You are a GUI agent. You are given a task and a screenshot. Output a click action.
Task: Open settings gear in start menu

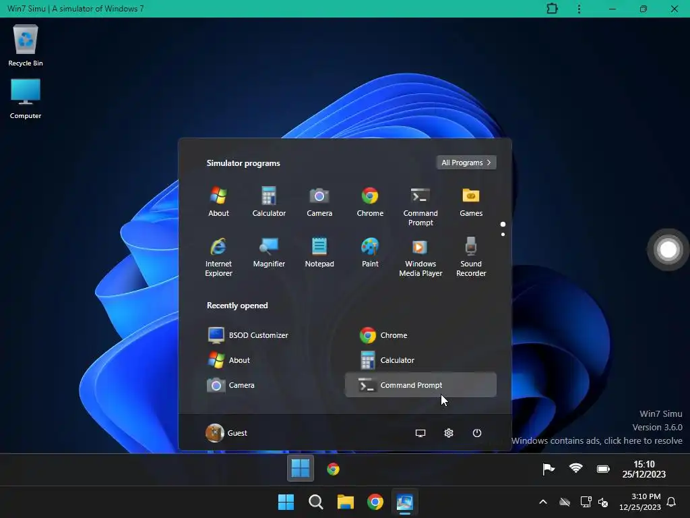tap(448, 433)
